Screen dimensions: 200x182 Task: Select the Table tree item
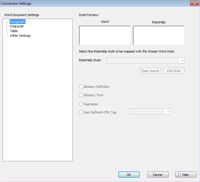click(14, 31)
